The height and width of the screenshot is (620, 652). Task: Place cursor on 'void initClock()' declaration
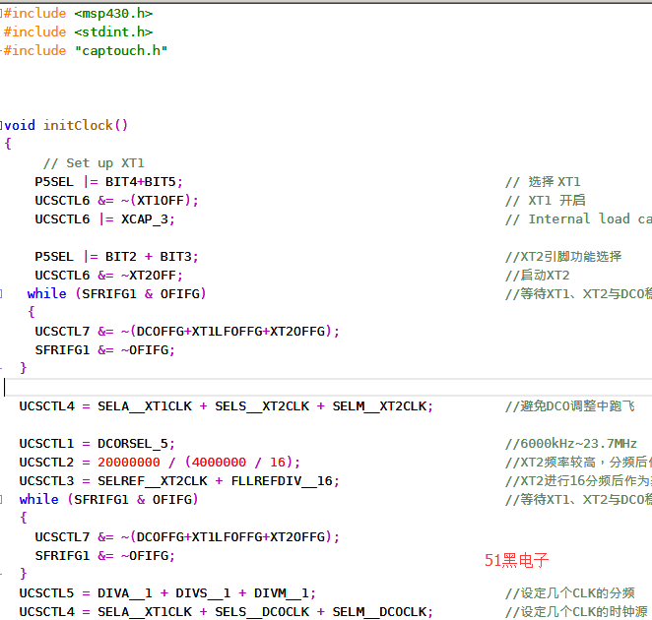[x=66, y=125]
